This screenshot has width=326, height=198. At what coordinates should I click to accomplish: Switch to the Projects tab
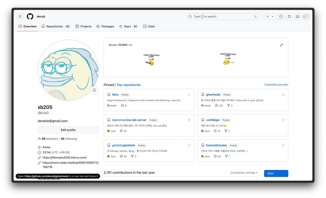[83, 26]
